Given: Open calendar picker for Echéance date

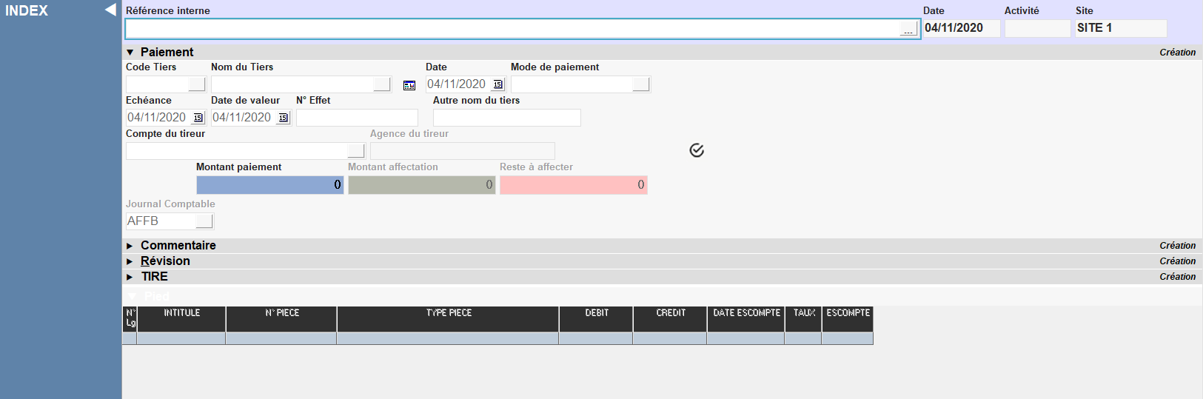Looking at the screenshot, I should click(198, 118).
